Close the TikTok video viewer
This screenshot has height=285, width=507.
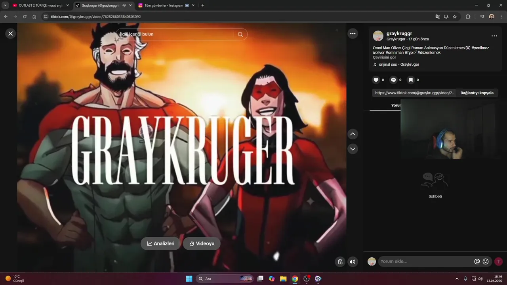coord(11,34)
